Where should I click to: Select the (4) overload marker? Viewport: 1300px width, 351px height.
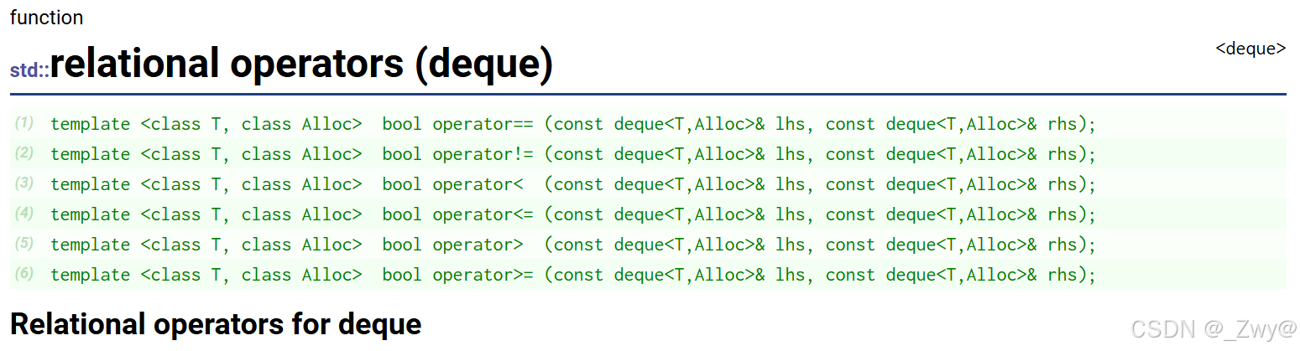[24, 214]
